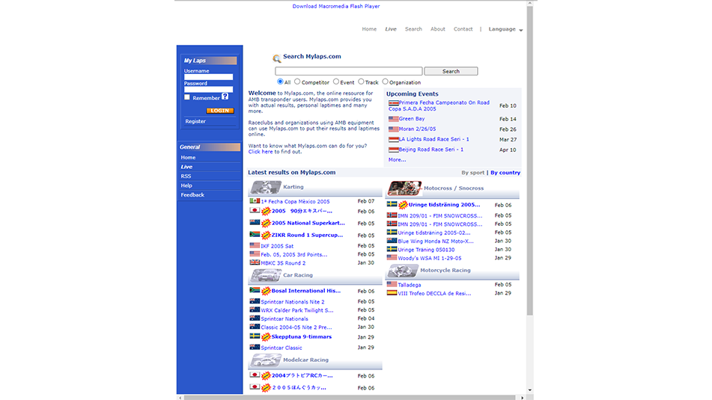Click the Car Racing category image
The width and height of the screenshot is (712, 400).
pos(265,276)
